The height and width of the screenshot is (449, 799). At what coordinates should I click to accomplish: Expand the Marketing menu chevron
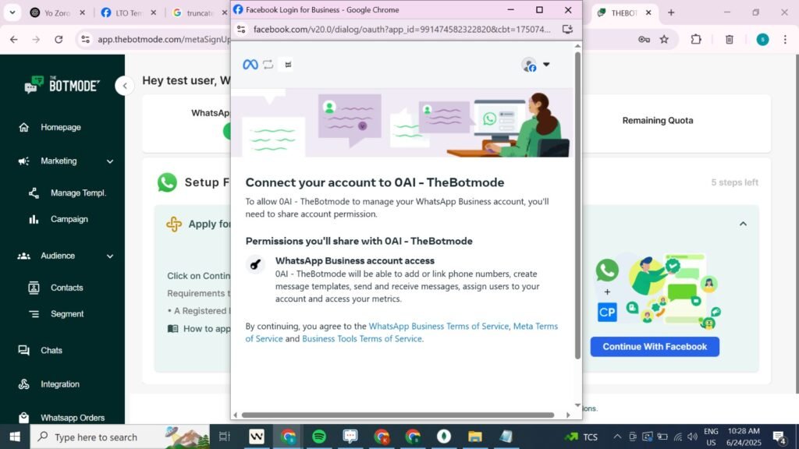[x=110, y=161]
